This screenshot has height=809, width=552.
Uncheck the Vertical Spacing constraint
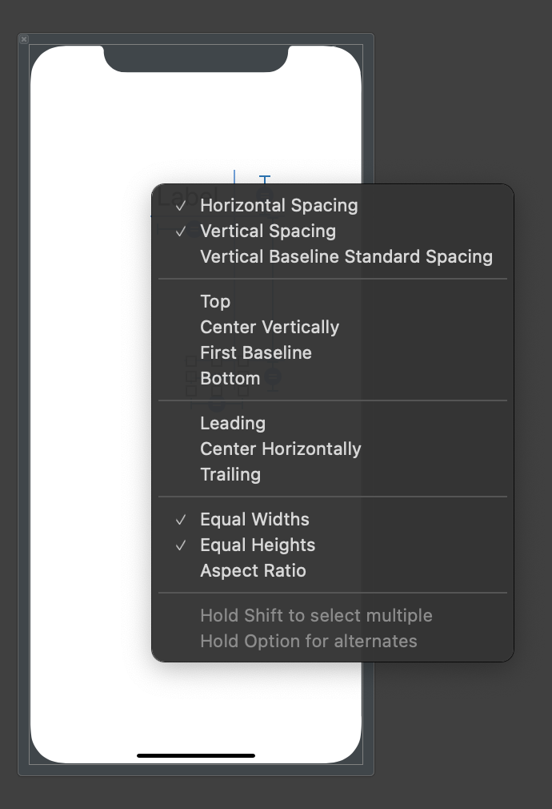[x=267, y=231]
